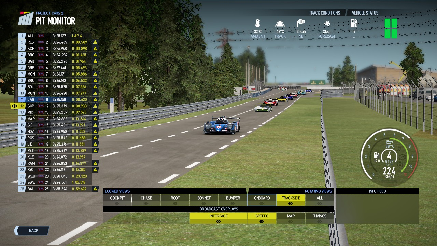The height and width of the screenshot is (246, 437).
Task: Click the 3:24.239 lap time of BRO
Action: (59, 55)
